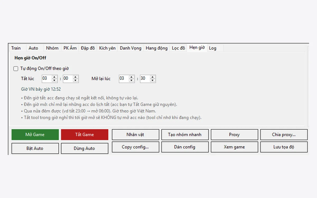
Task: Click the Bật Auto button
Action: tap(35, 148)
